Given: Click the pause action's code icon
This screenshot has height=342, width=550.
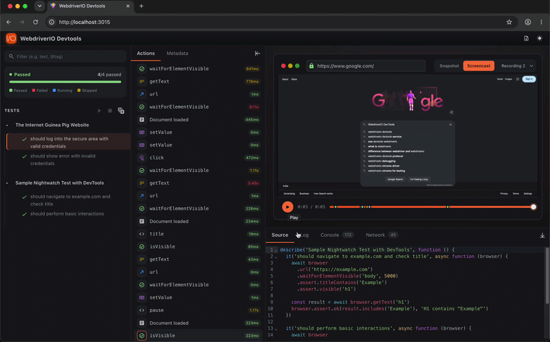Looking at the screenshot, I should tap(142, 310).
